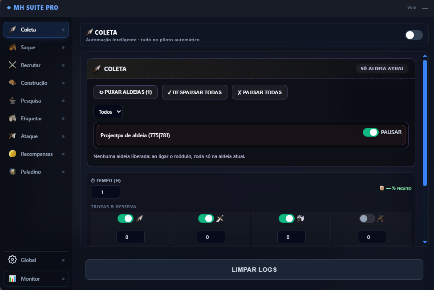
Task: Click the resource crate icon near % recurso
Action: [x=382, y=188]
